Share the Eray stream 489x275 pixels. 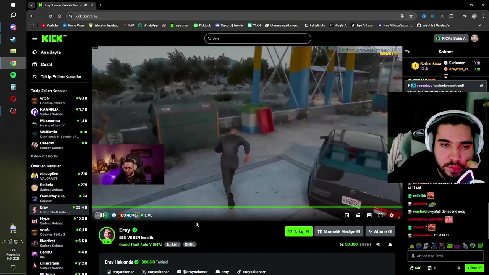378,244
